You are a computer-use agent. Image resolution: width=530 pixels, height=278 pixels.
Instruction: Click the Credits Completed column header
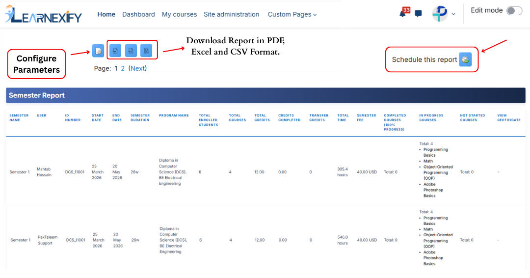pyautogui.click(x=290, y=118)
